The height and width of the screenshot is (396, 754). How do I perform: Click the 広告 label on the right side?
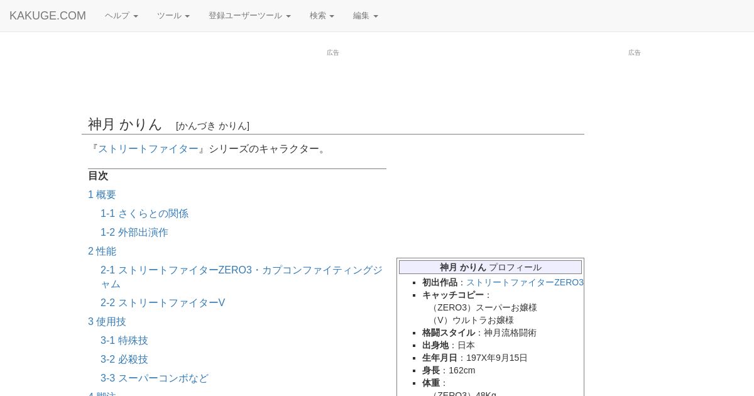pyautogui.click(x=635, y=53)
